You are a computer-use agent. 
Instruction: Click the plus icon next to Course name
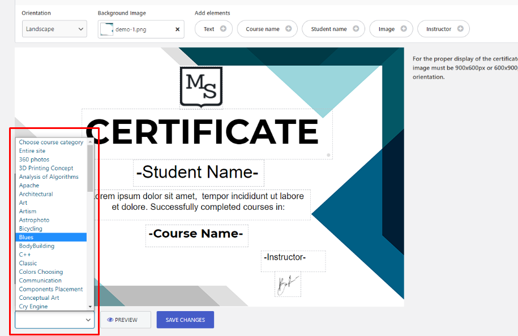click(x=289, y=29)
